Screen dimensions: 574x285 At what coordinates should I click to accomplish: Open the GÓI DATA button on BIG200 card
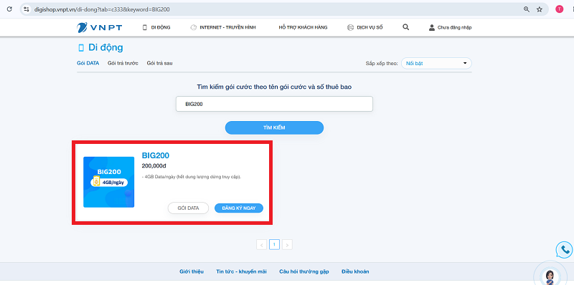point(188,208)
